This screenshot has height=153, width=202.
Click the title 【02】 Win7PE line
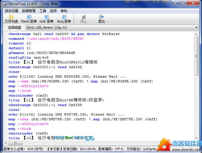pos(56,100)
